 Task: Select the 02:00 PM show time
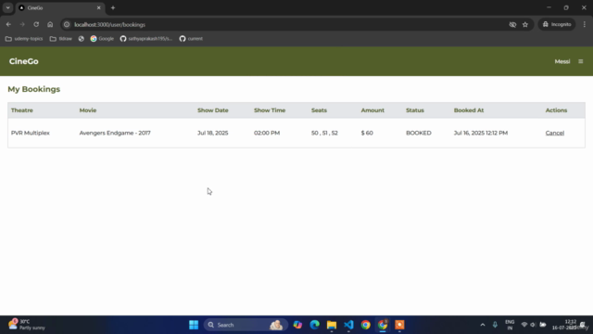(x=267, y=133)
